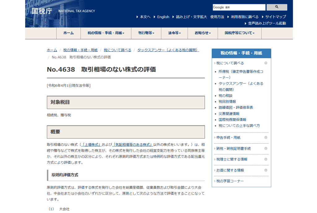This screenshot has height=213, width=317.
Task: Expand 法令等 navigation menu
Action: (174, 33)
